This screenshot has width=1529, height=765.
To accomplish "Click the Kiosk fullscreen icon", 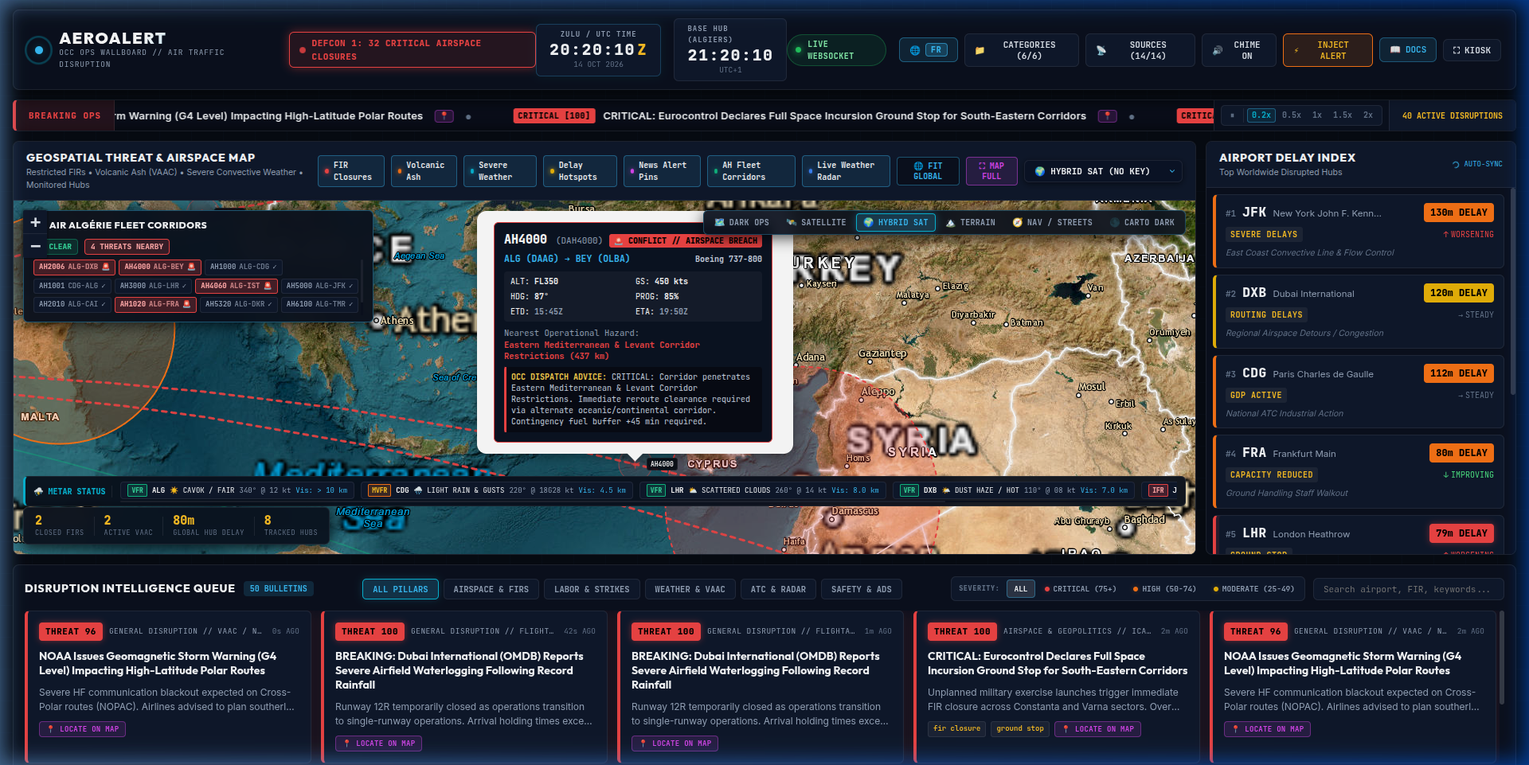I will [x=1457, y=50].
